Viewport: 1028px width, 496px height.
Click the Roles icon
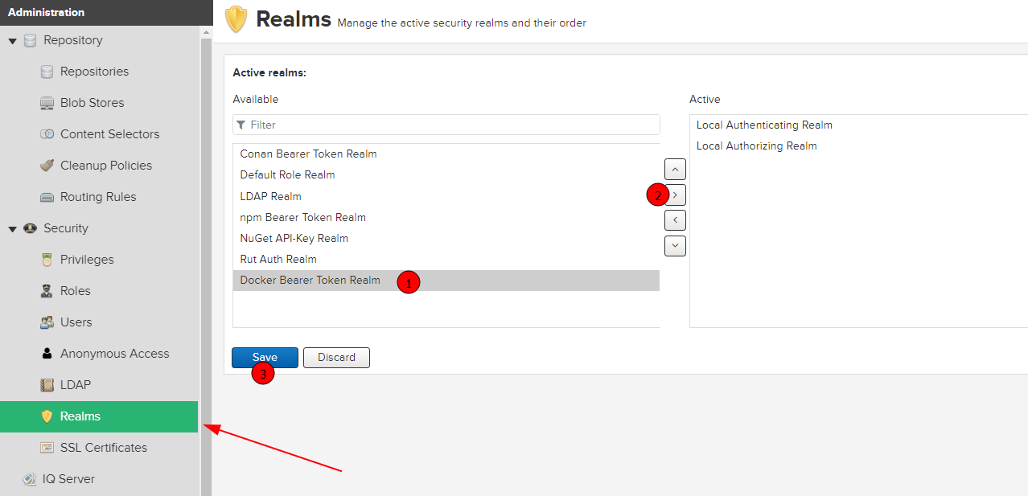[47, 291]
